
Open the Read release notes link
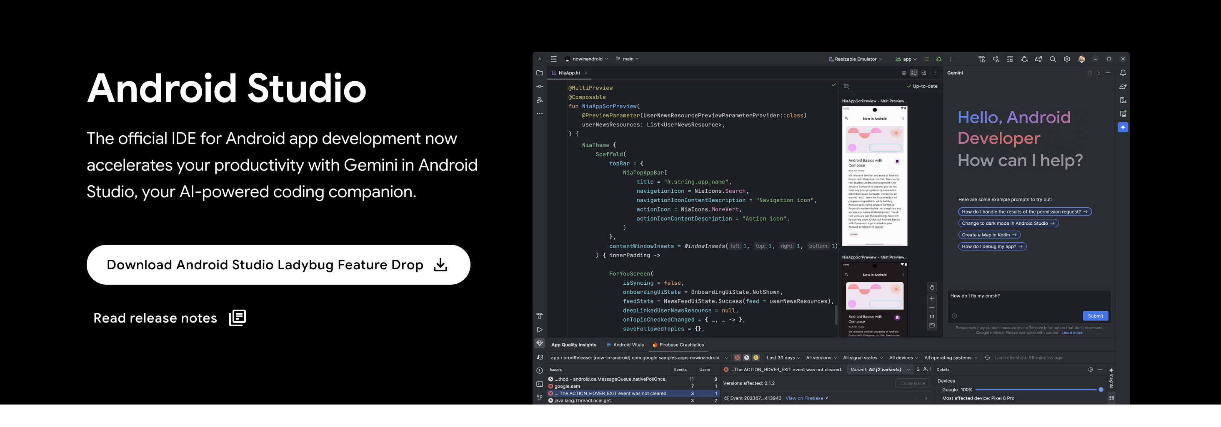pos(169,318)
